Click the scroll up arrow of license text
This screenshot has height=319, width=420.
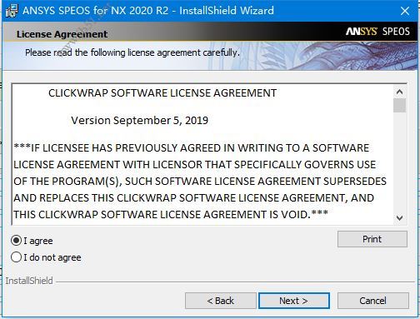399,92
